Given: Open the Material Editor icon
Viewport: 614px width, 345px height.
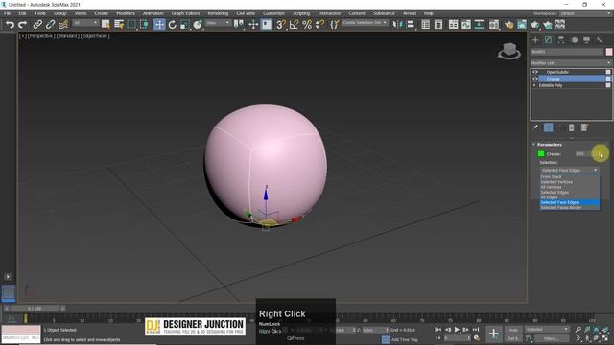Looking at the screenshot, I should pyautogui.click(x=494, y=25).
